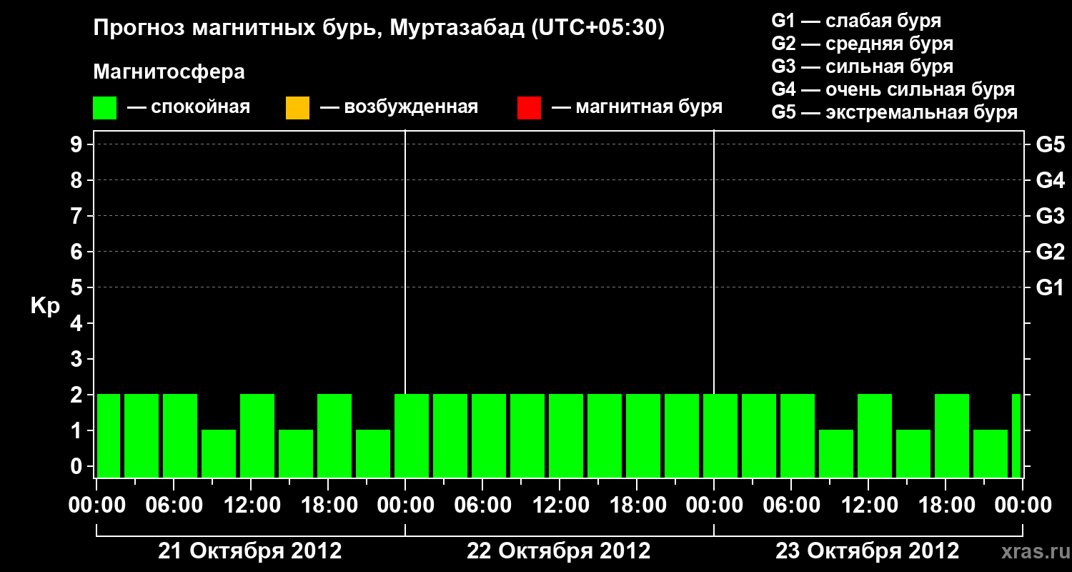Click the 12:00 tick label under 23 Октября
This screenshot has height=572, width=1072.
tap(870, 506)
